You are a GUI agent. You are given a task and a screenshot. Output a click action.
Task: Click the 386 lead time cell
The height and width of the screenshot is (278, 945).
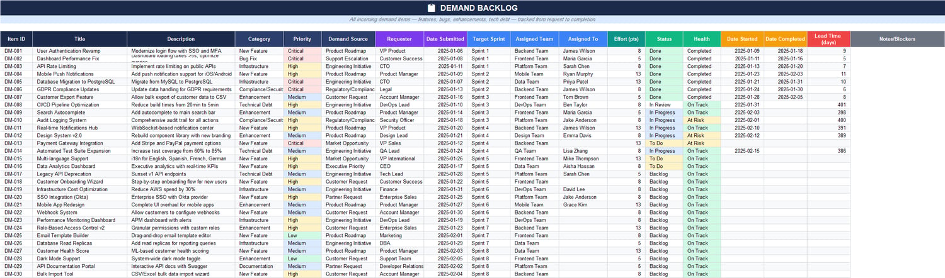pos(829,151)
